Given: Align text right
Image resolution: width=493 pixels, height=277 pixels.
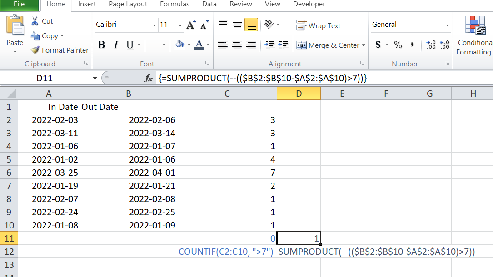Looking at the screenshot, I should tap(250, 45).
